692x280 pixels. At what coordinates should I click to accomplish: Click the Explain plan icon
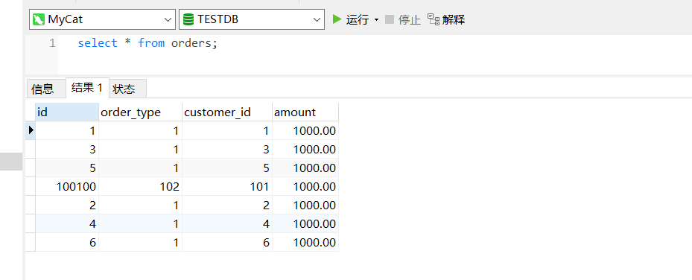click(x=433, y=19)
